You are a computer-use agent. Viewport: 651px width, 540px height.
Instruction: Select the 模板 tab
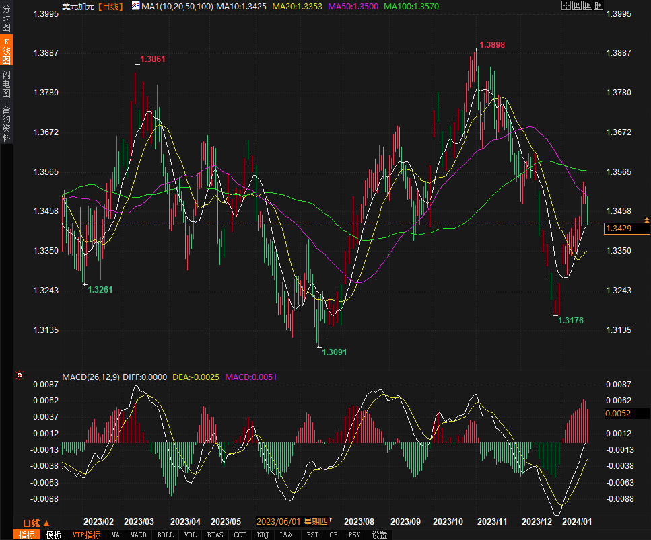[x=54, y=535]
